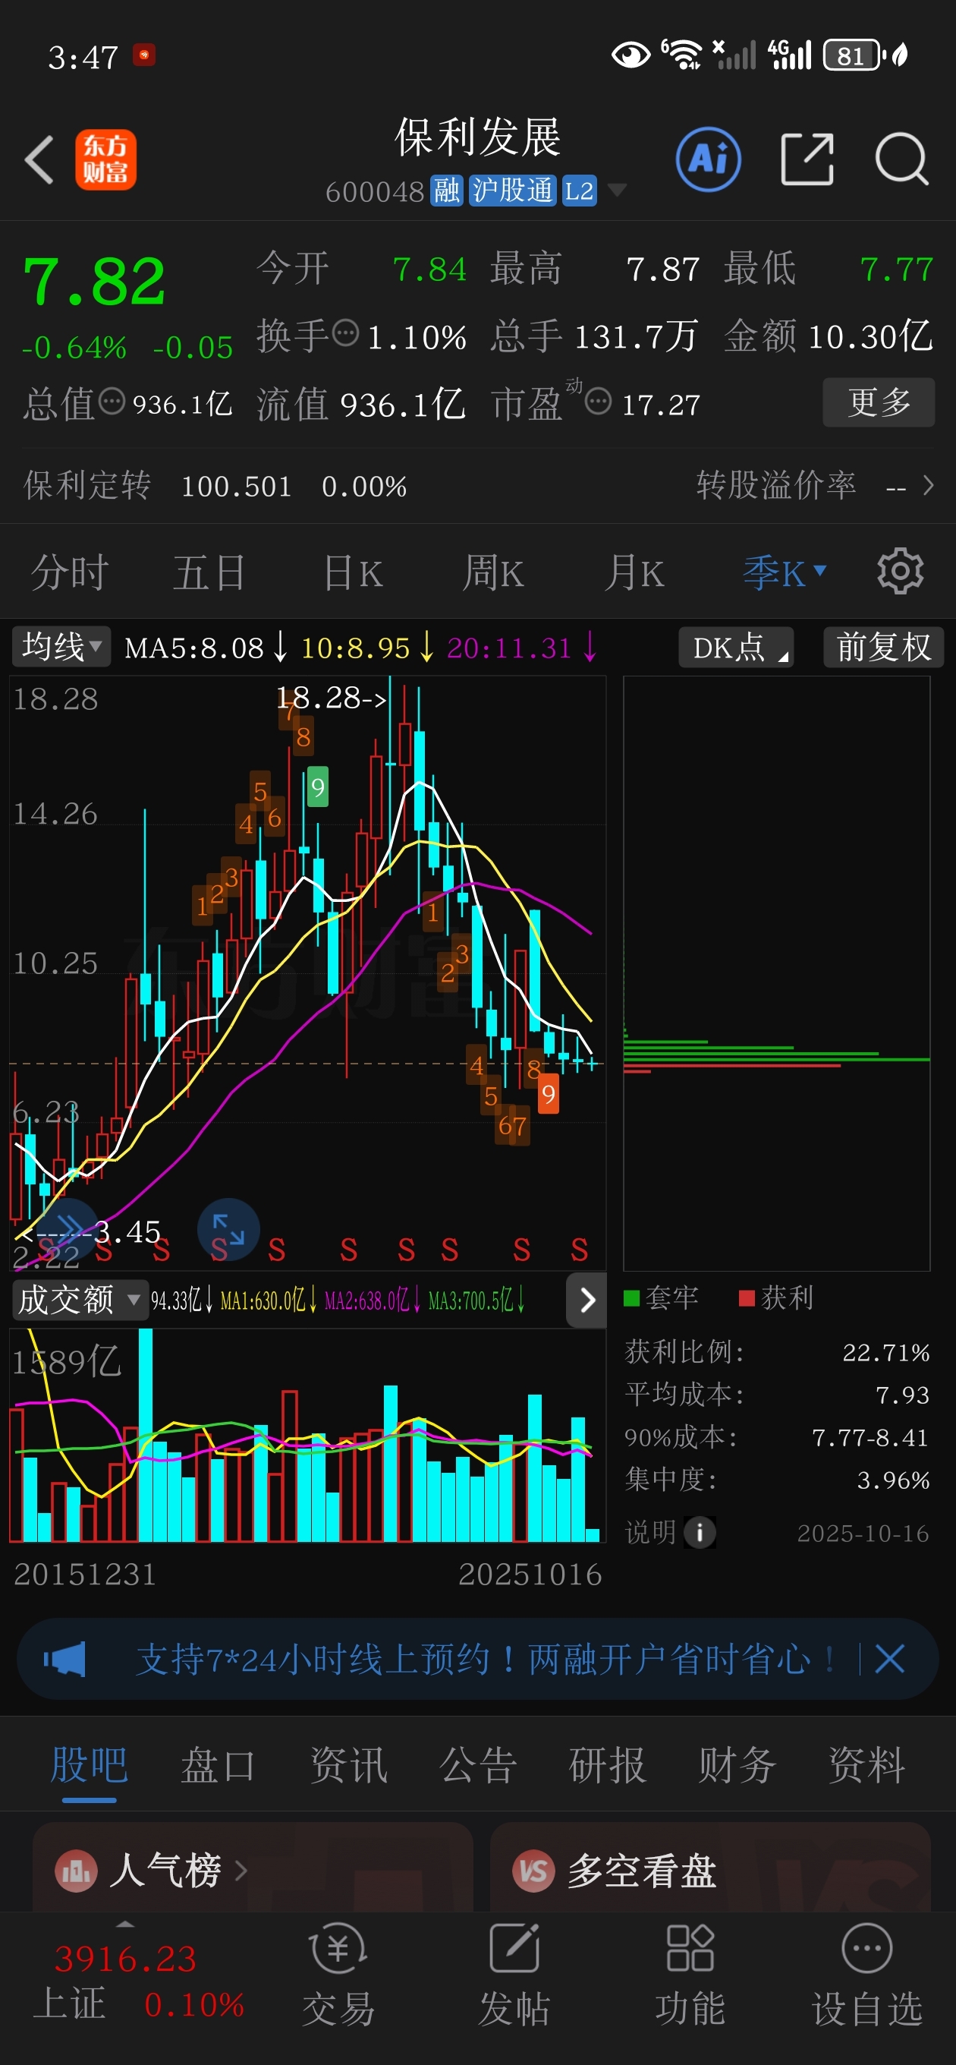This screenshot has height=2065, width=956.
Task: Select the 财务 tab
Action: pyautogui.click(x=737, y=1764)
